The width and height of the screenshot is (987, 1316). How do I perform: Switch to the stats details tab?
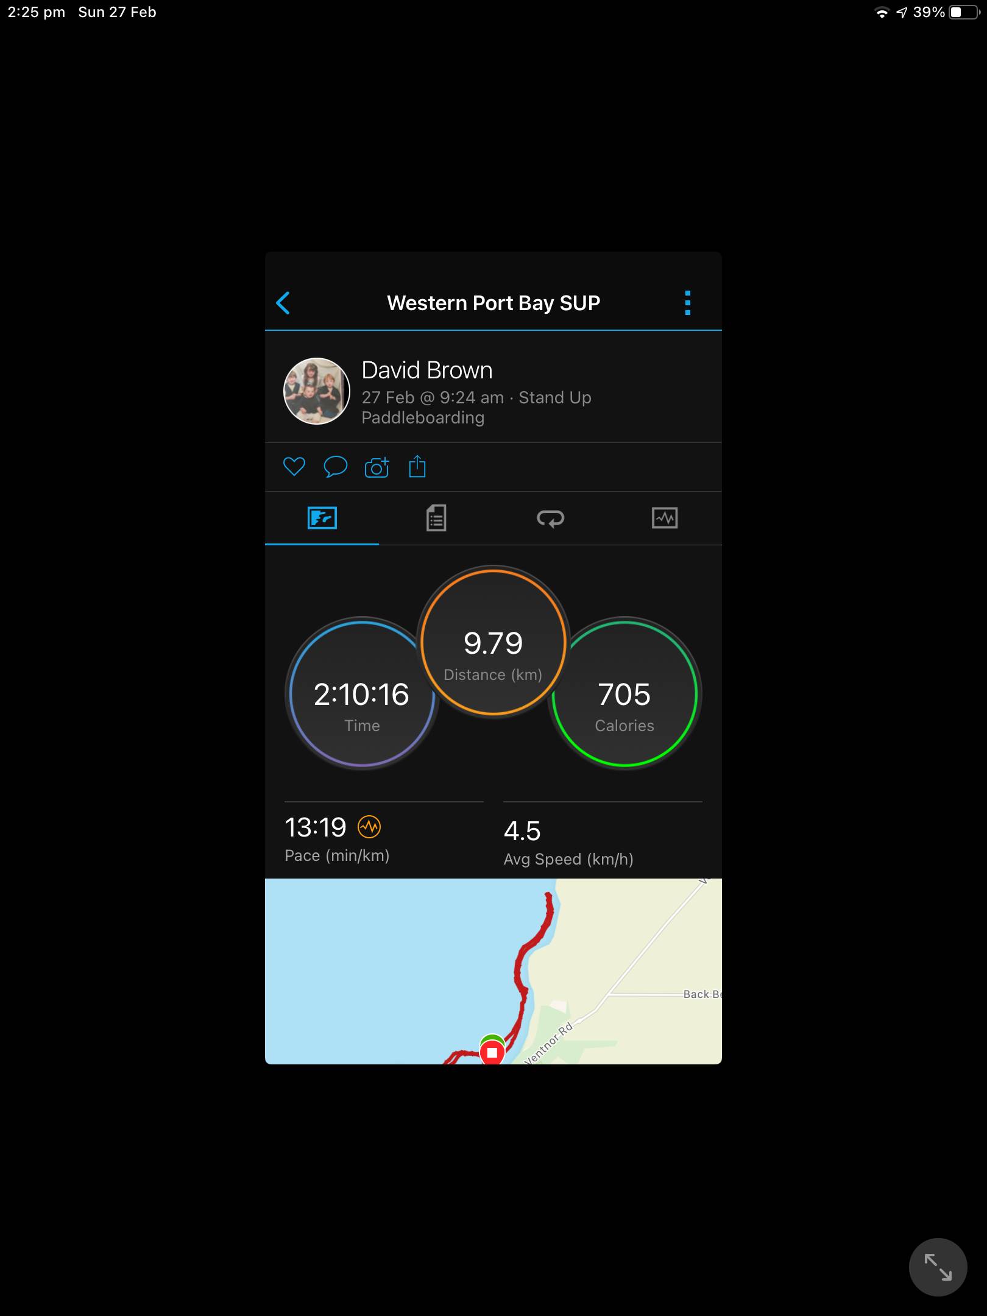[436, 518]
